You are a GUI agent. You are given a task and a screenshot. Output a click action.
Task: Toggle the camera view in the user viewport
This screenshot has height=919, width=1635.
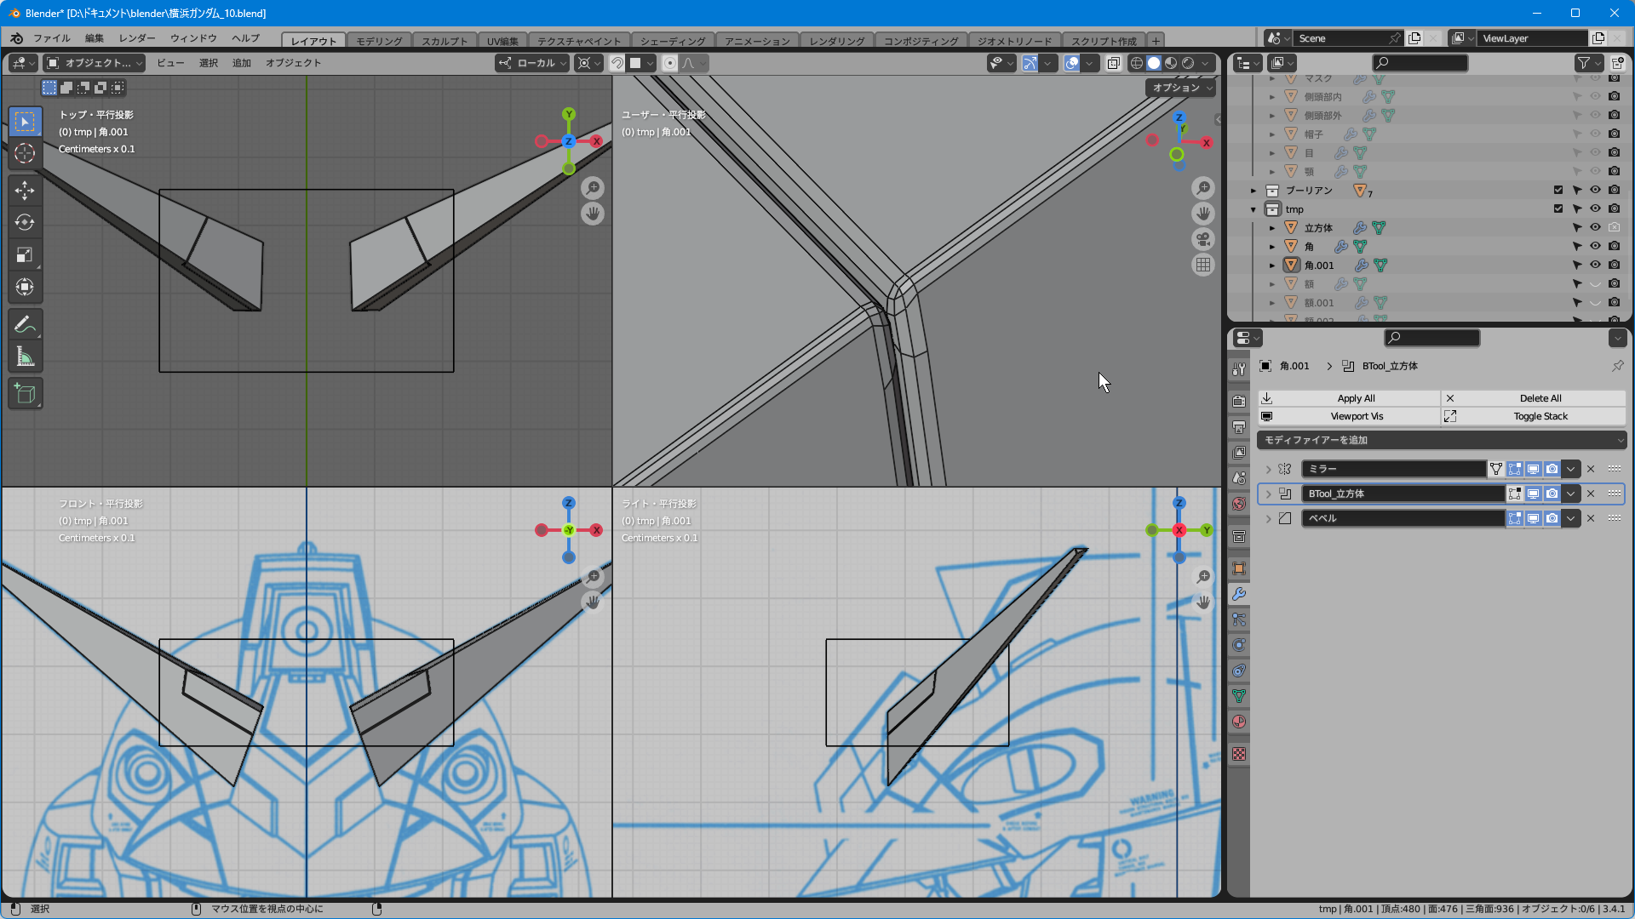coord(1202,239)
